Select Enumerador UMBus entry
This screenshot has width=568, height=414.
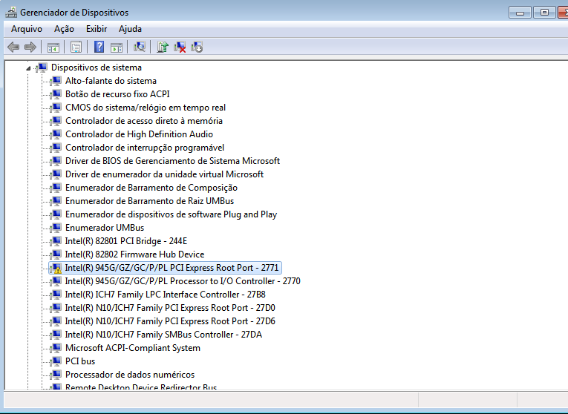105,228
